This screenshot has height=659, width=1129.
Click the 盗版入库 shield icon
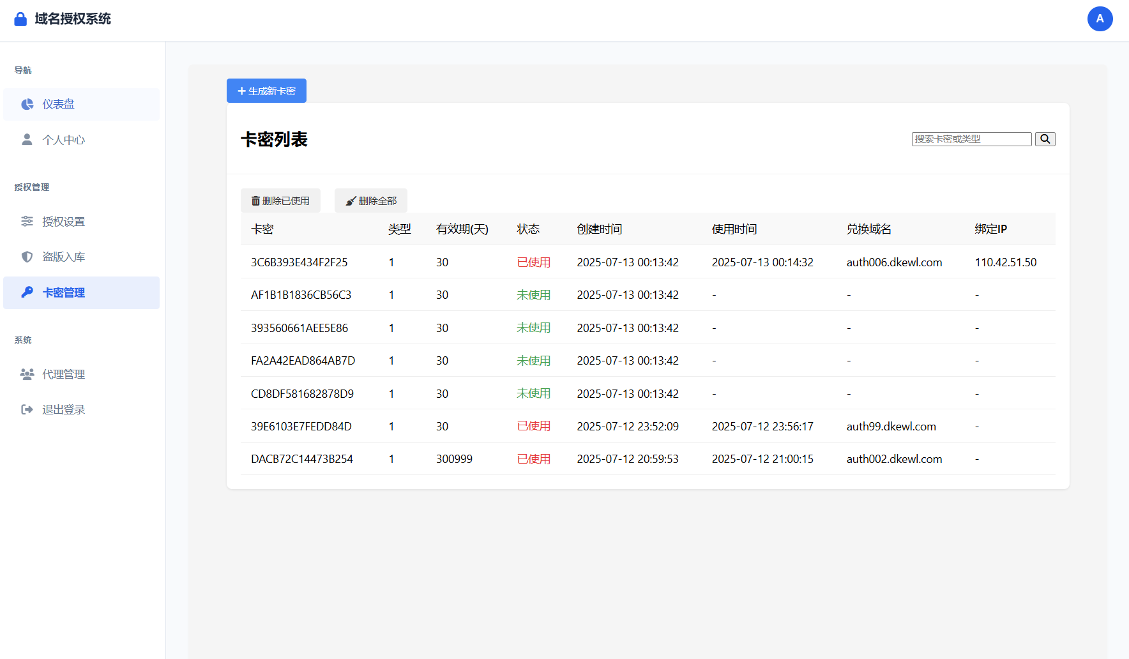pos(27,257)
